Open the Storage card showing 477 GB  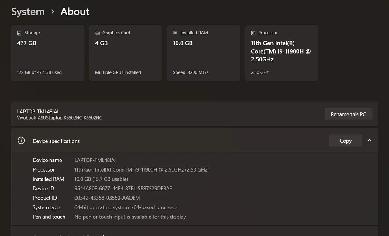[x=47, y=53]
